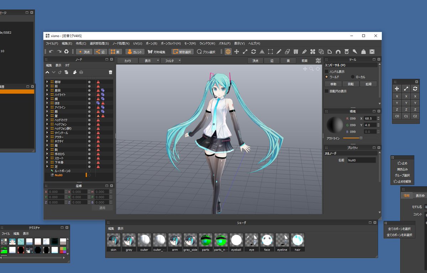
Task: Increase the environment X value stepper
Action: pyautogui.click(x=378, y=117)
